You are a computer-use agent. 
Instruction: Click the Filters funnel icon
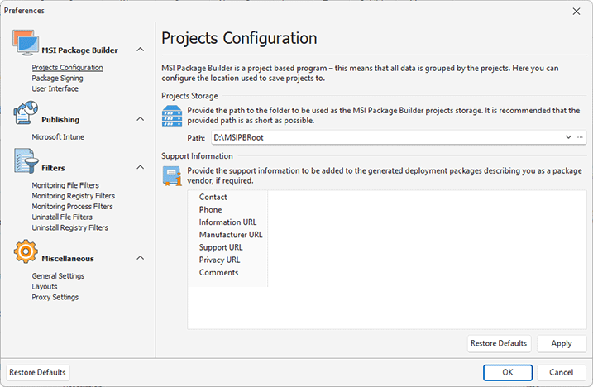(x=25, y=163)
